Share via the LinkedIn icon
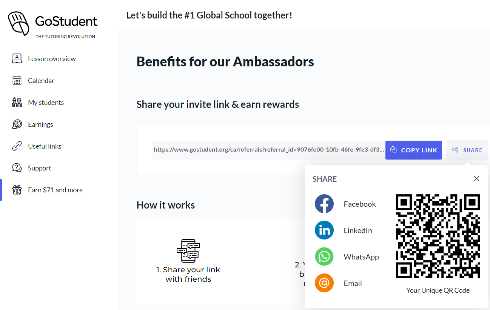Viewport: 490px width, 310px height. tap(324, 230)
